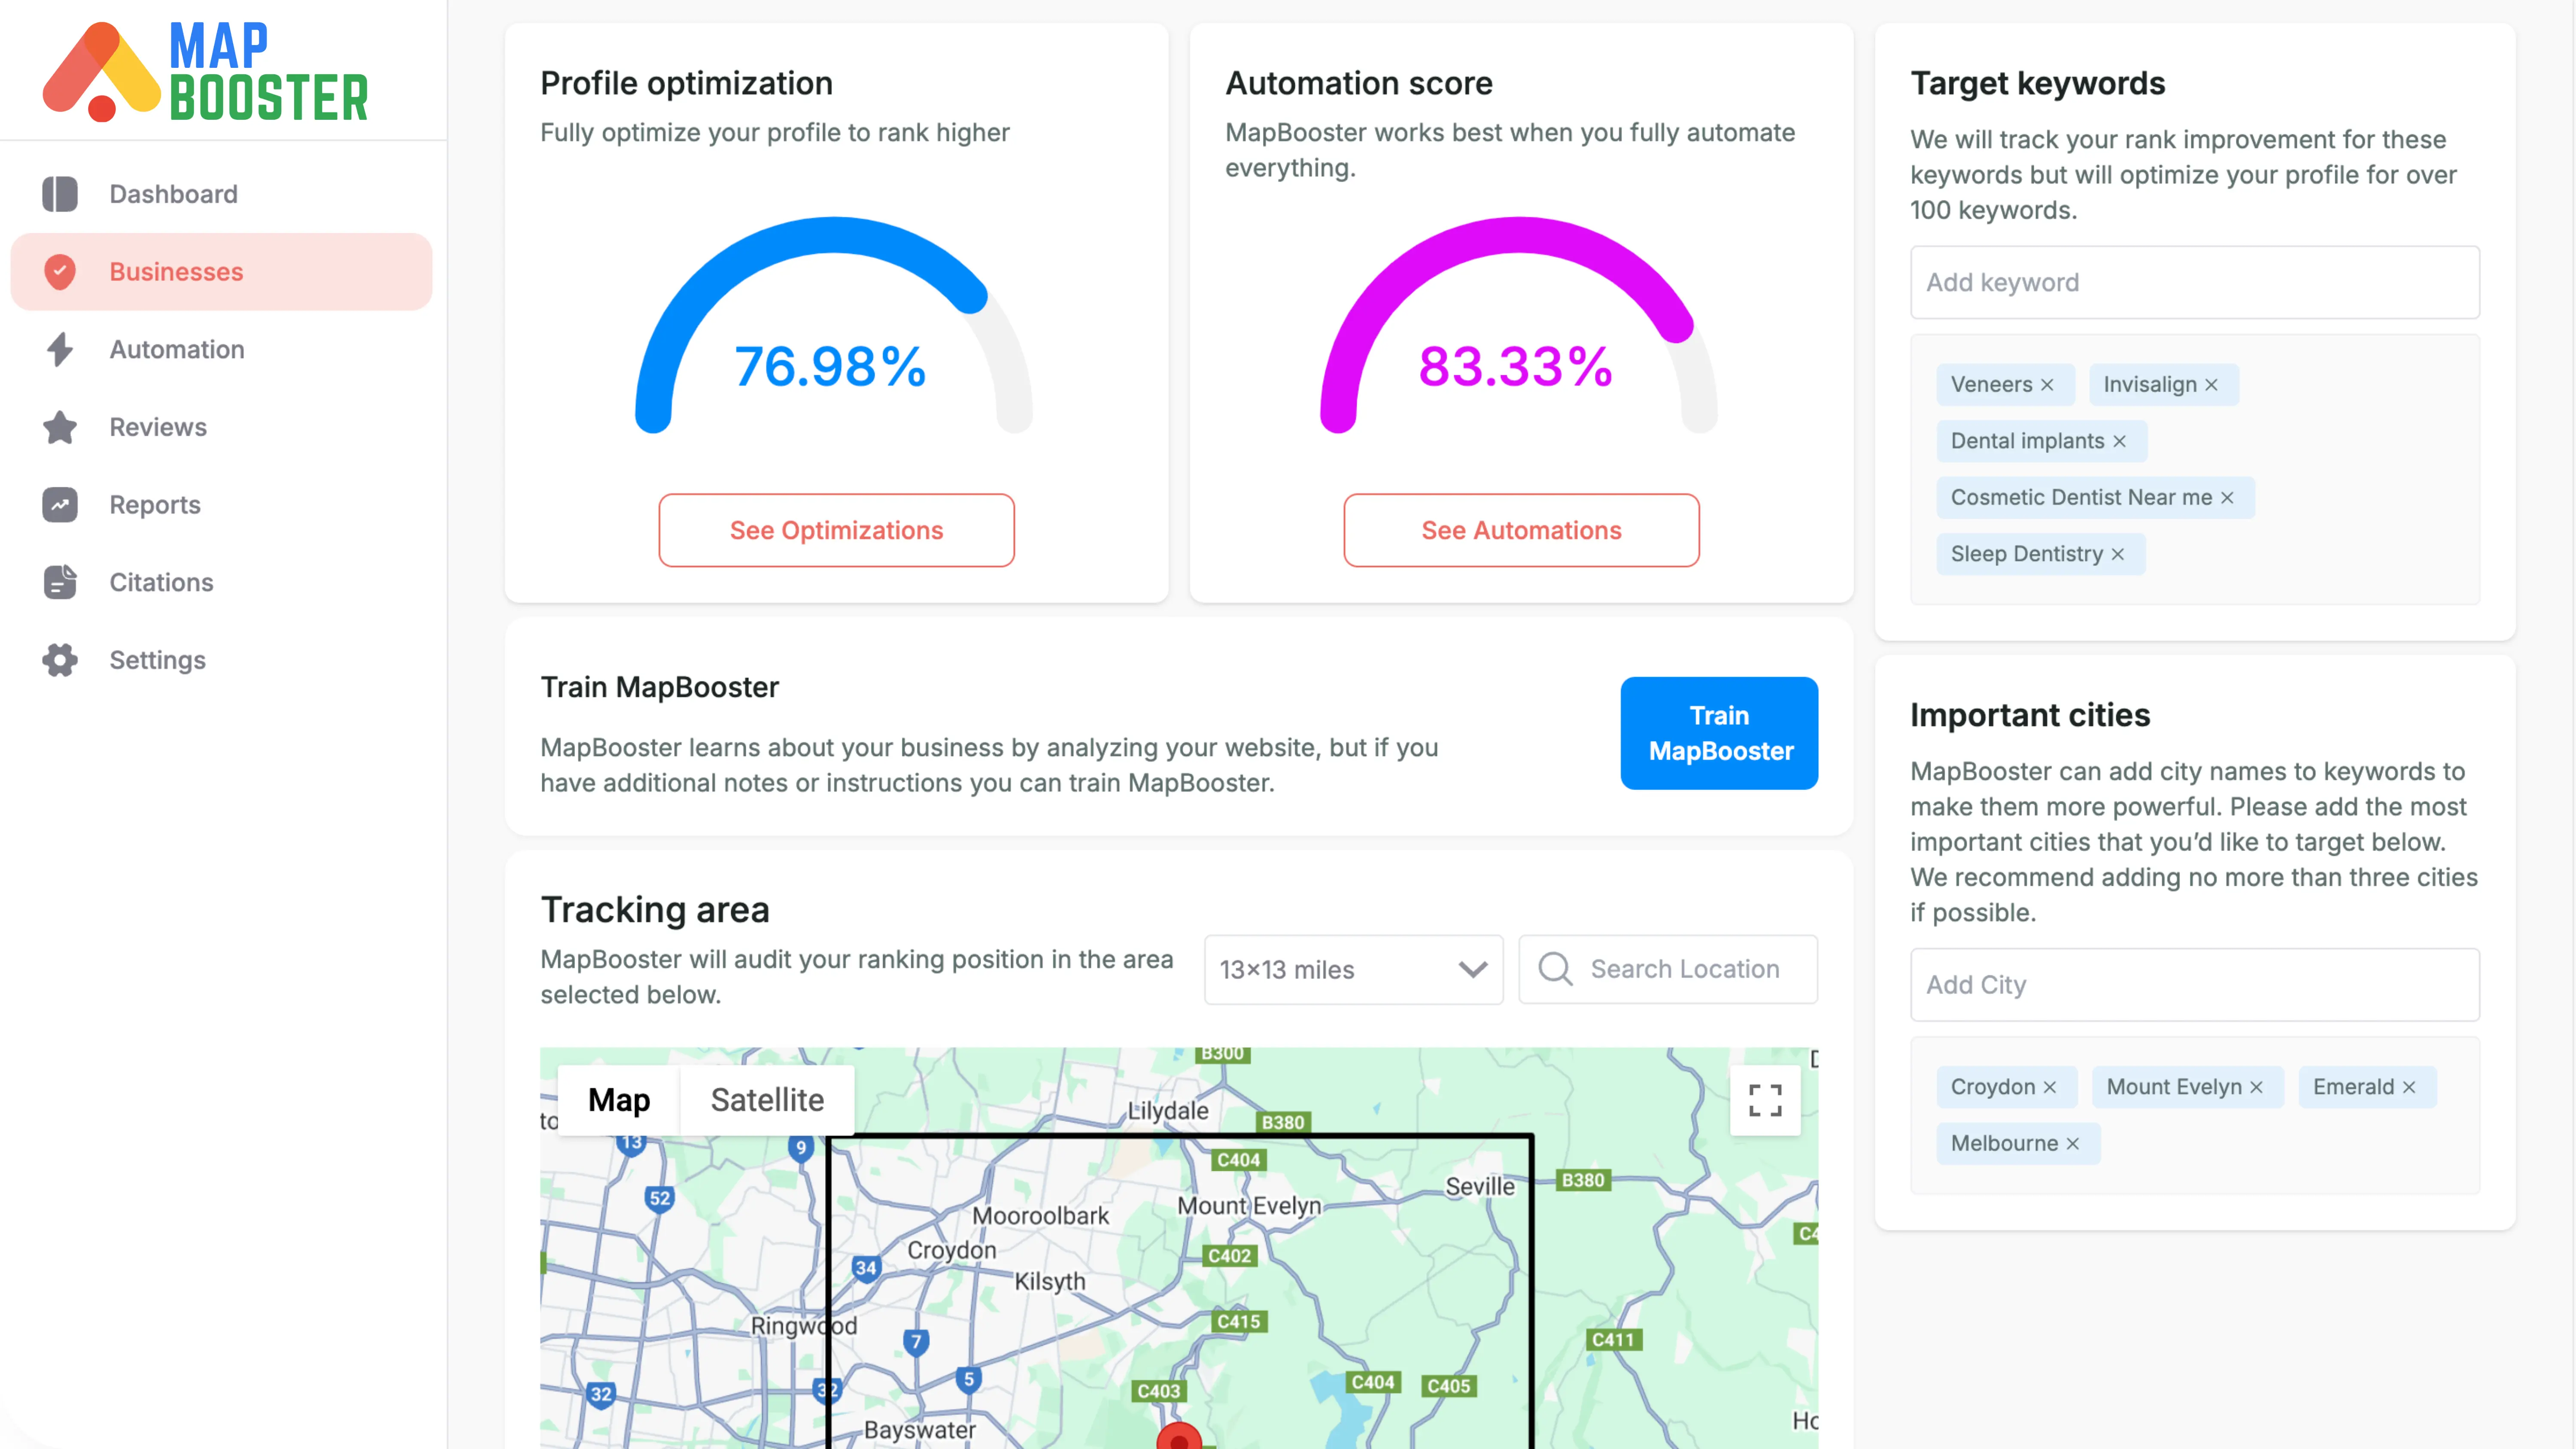Open the Settings page
The image size is (2576, 1449).
(221, 660)
